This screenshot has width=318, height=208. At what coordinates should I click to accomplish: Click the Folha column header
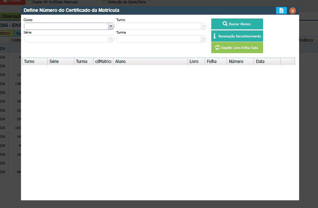coord(216,62)
